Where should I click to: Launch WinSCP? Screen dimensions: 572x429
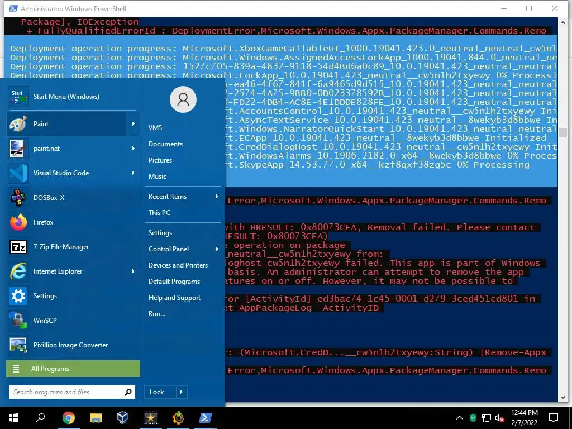pos(73,320)
